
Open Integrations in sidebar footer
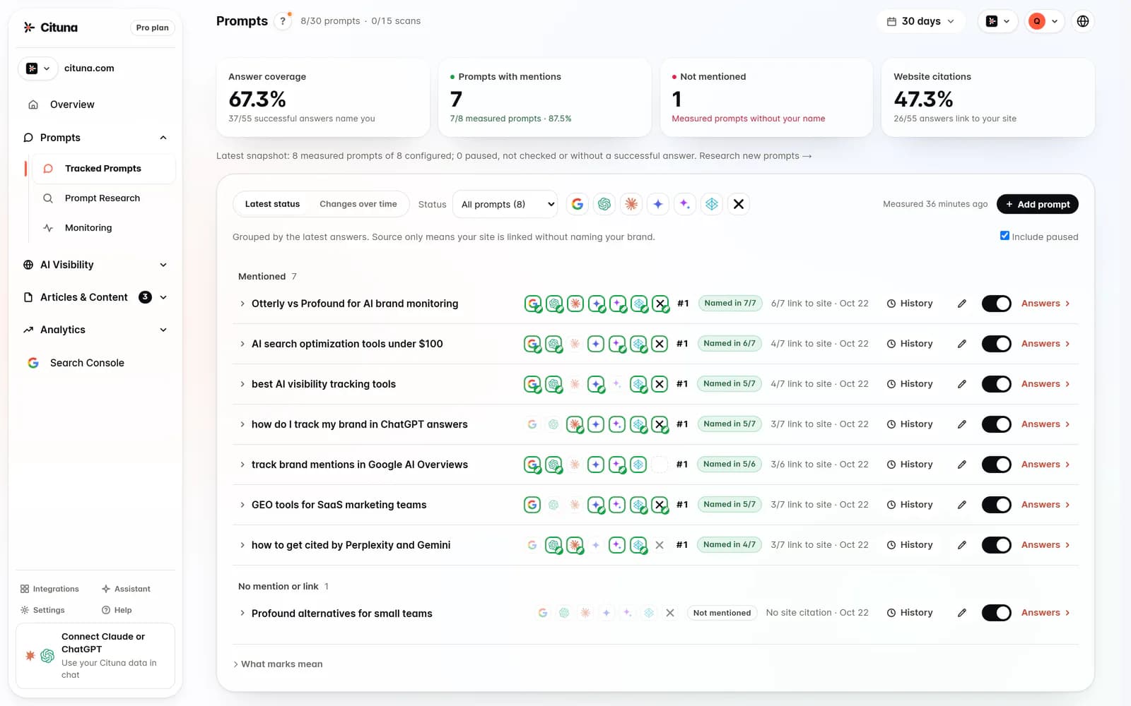49,589
